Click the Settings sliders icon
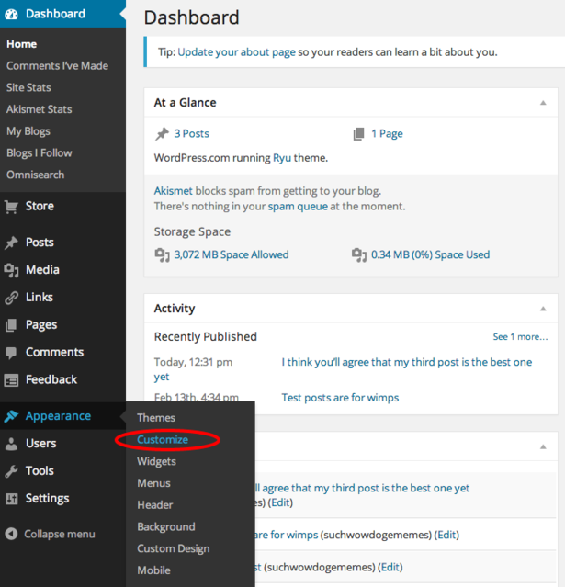Image resolution: width=565 pixels, height=587 pixels. coord(11,499)
